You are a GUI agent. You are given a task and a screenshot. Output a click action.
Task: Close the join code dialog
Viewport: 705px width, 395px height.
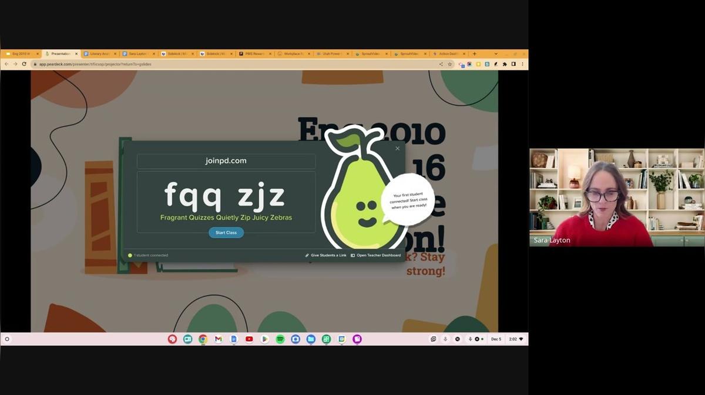click(x=398, y=148)
